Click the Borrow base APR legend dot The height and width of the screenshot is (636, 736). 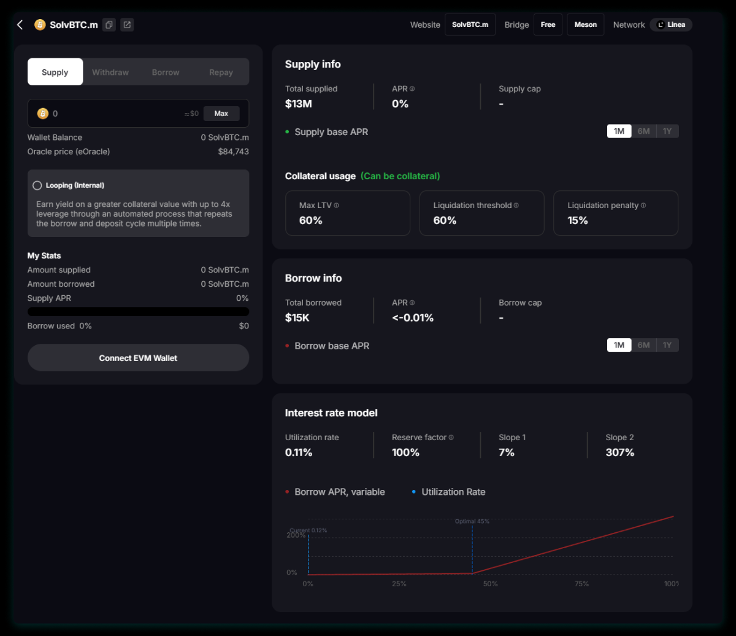[x=288, y=346]
